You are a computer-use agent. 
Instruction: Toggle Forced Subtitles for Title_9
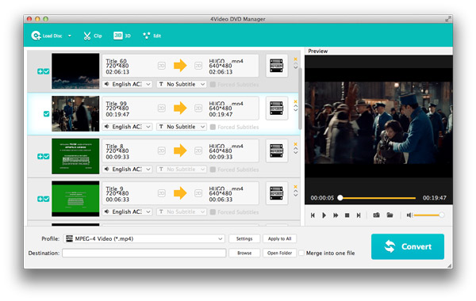tap(213, 211)
